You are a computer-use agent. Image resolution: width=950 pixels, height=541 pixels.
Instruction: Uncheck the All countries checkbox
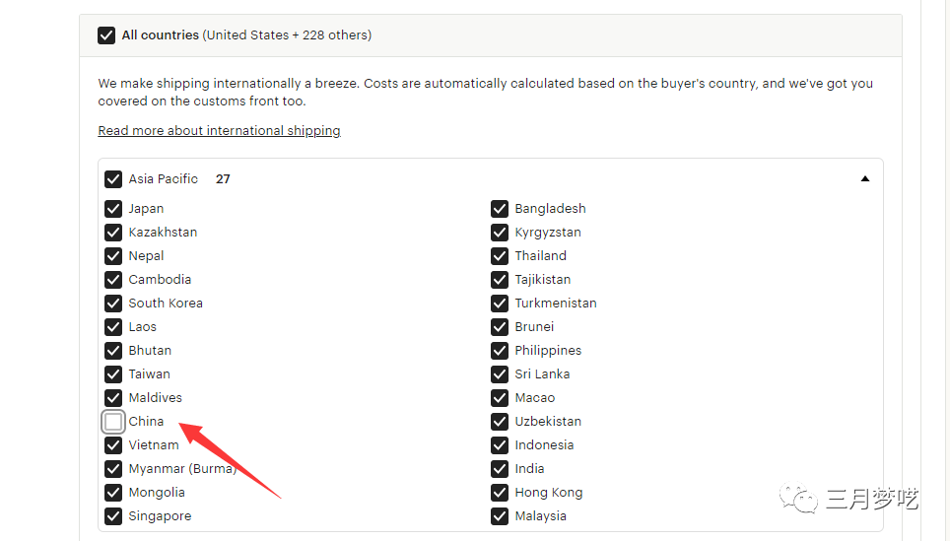[106, 35]
